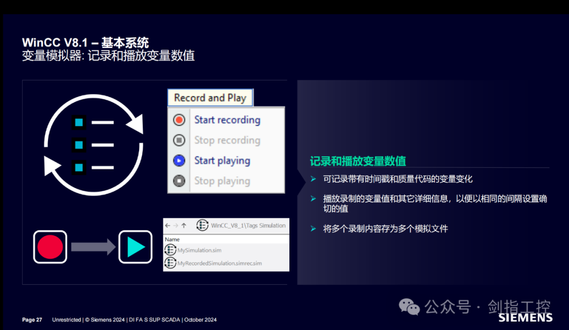Toggle the cyan play button
This screenshot has height=330, width=569.
pyautogui.click(x=135, y=246)
